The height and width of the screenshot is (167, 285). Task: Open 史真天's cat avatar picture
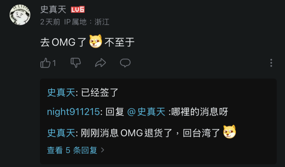click(20, 15)
